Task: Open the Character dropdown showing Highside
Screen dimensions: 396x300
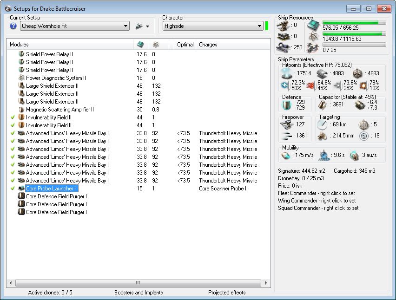Action: click(x=213, y=26)
